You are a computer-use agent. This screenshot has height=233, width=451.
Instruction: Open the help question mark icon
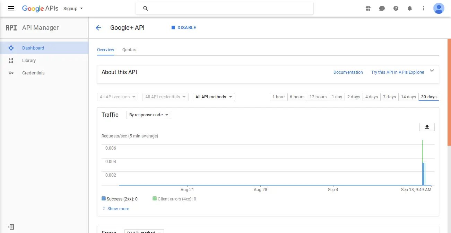[396, 8]
